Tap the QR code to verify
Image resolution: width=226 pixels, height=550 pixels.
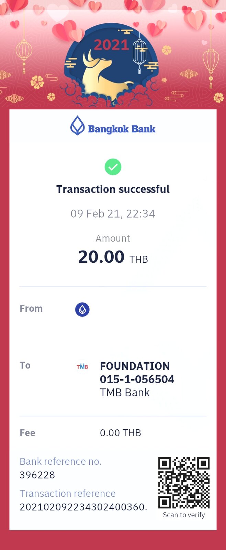184,482
